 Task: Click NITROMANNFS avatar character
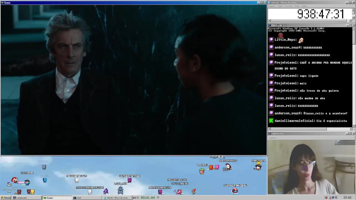pyautogui.click(x=228, y=167)
